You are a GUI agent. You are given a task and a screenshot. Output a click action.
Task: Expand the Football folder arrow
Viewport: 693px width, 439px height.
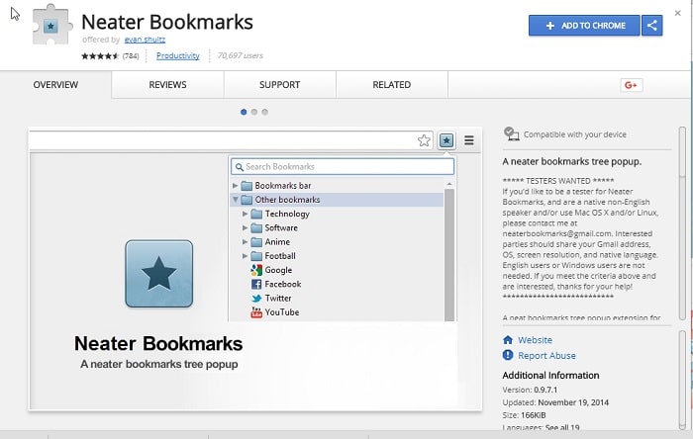245,256
